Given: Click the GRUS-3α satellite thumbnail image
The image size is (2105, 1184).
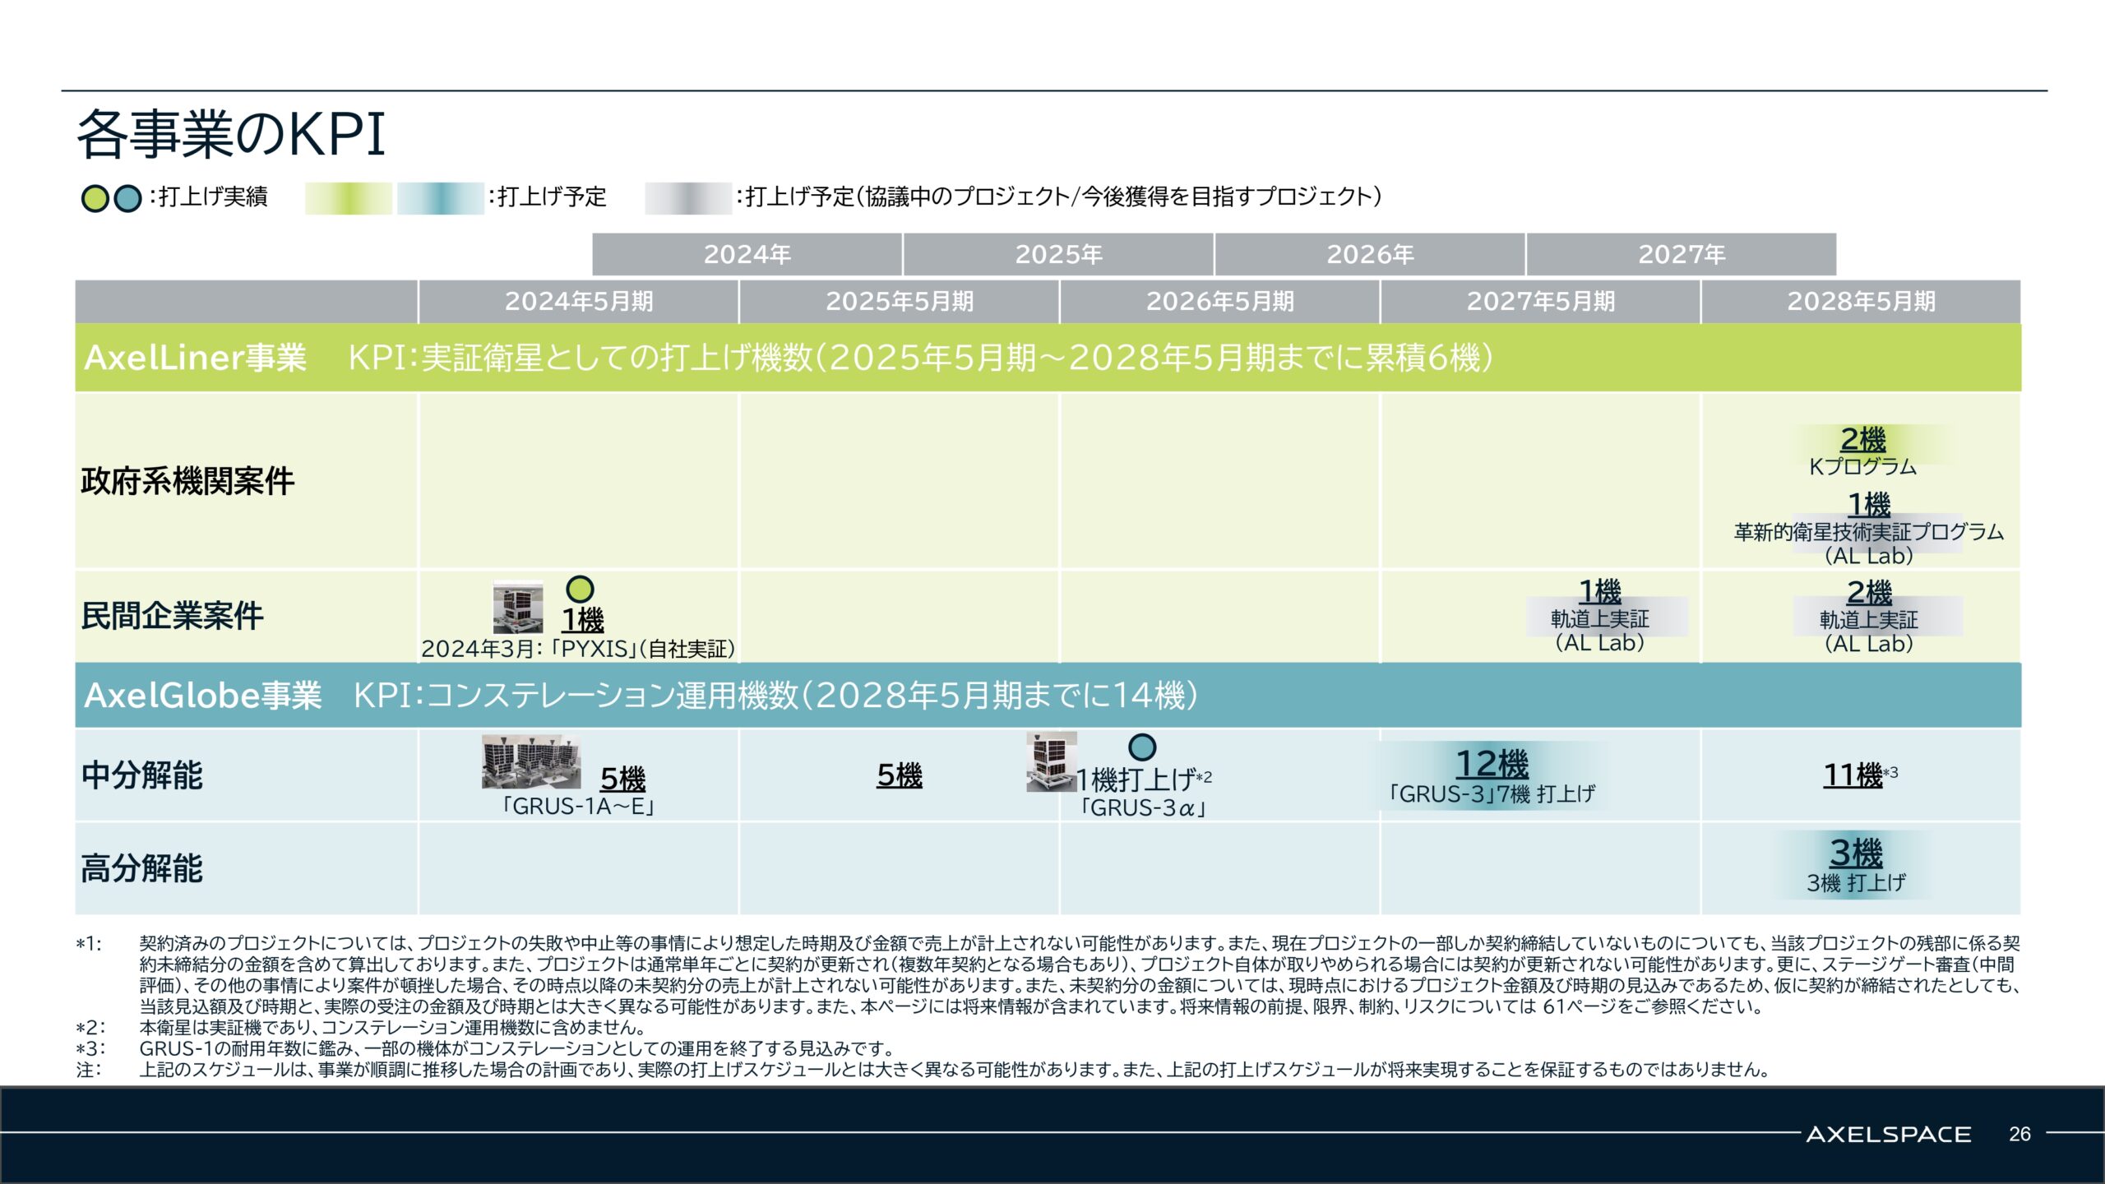Looking at the screenshot, I should click(1051, 761).
